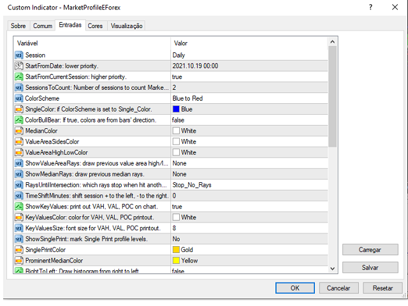
Task: Click the OK button
Action: 295,288
